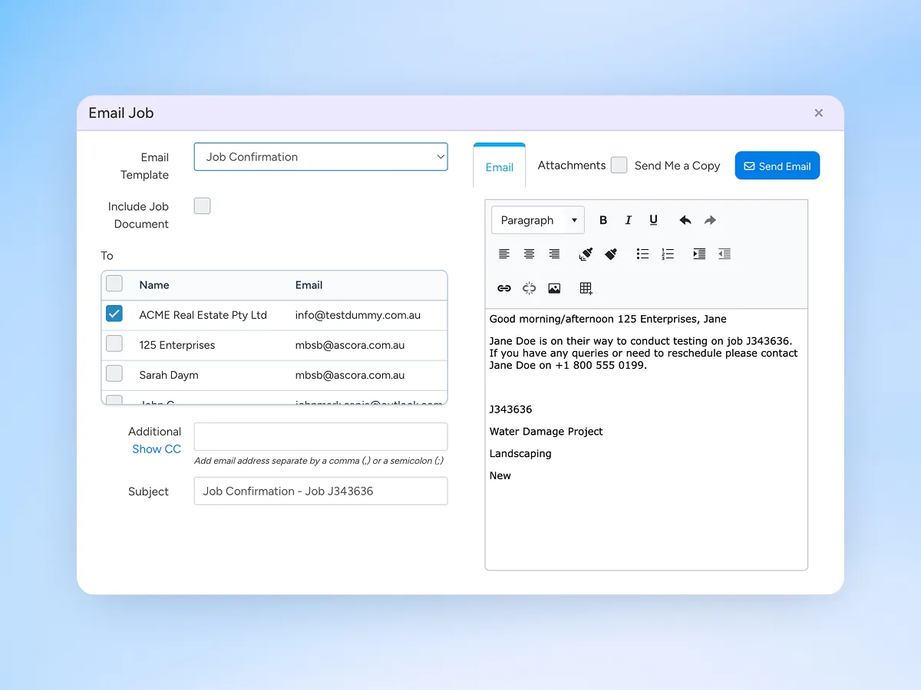
Task: Click 'Landscaping' in the email body
Action: click(x=520, y=454)
